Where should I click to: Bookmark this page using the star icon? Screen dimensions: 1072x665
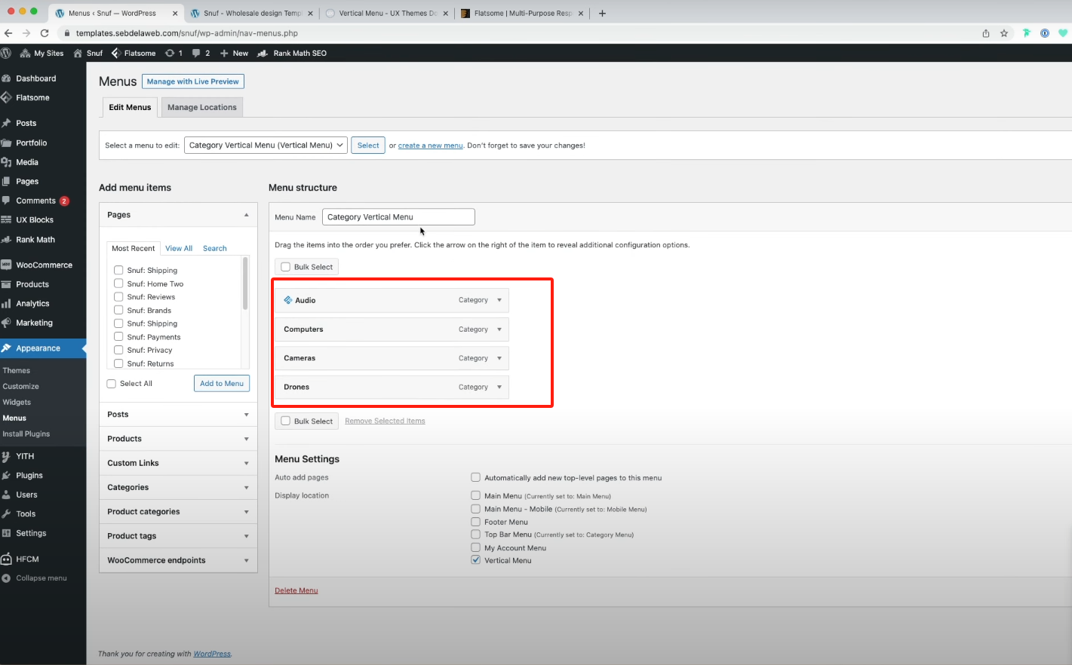[1004, 33]
